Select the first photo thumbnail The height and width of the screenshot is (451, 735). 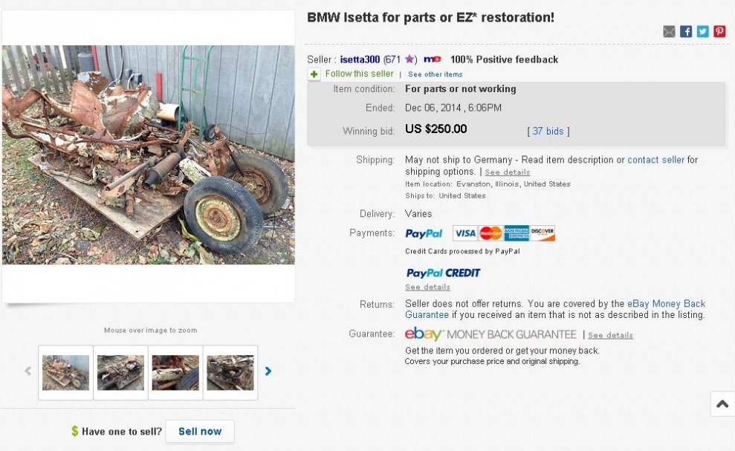(x=65, y=373)
